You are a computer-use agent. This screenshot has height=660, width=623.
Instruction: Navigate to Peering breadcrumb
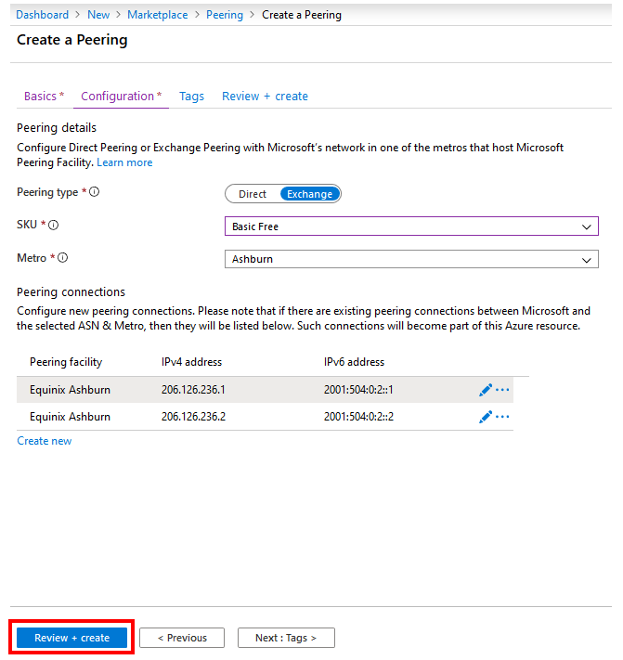pos(225,15)
